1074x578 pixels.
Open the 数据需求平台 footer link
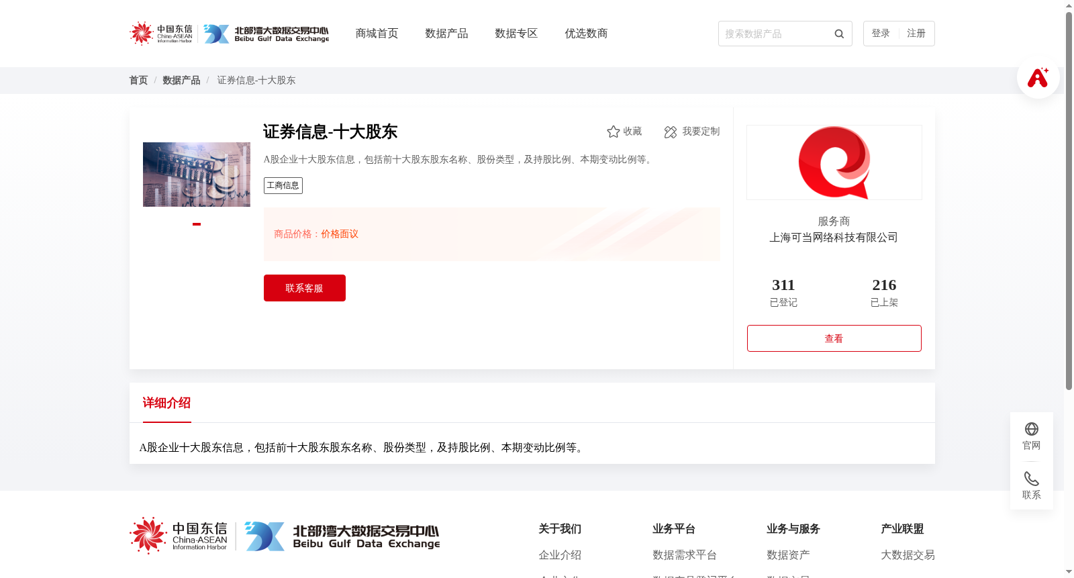point(685,555)
